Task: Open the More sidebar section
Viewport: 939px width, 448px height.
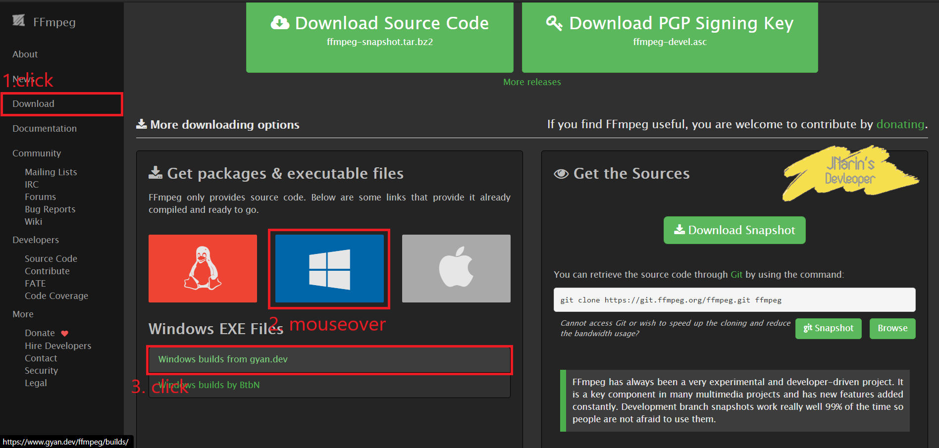Action: (23, 314)
